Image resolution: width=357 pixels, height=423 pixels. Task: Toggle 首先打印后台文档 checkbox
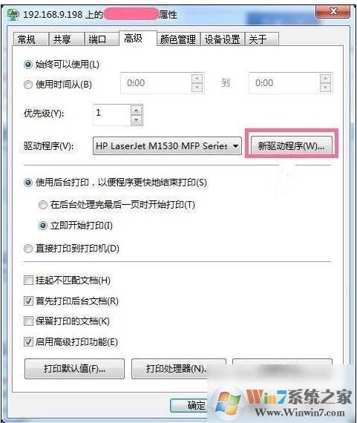coord(28,301)
